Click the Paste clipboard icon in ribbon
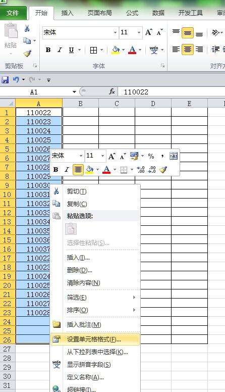 (11, 31)
